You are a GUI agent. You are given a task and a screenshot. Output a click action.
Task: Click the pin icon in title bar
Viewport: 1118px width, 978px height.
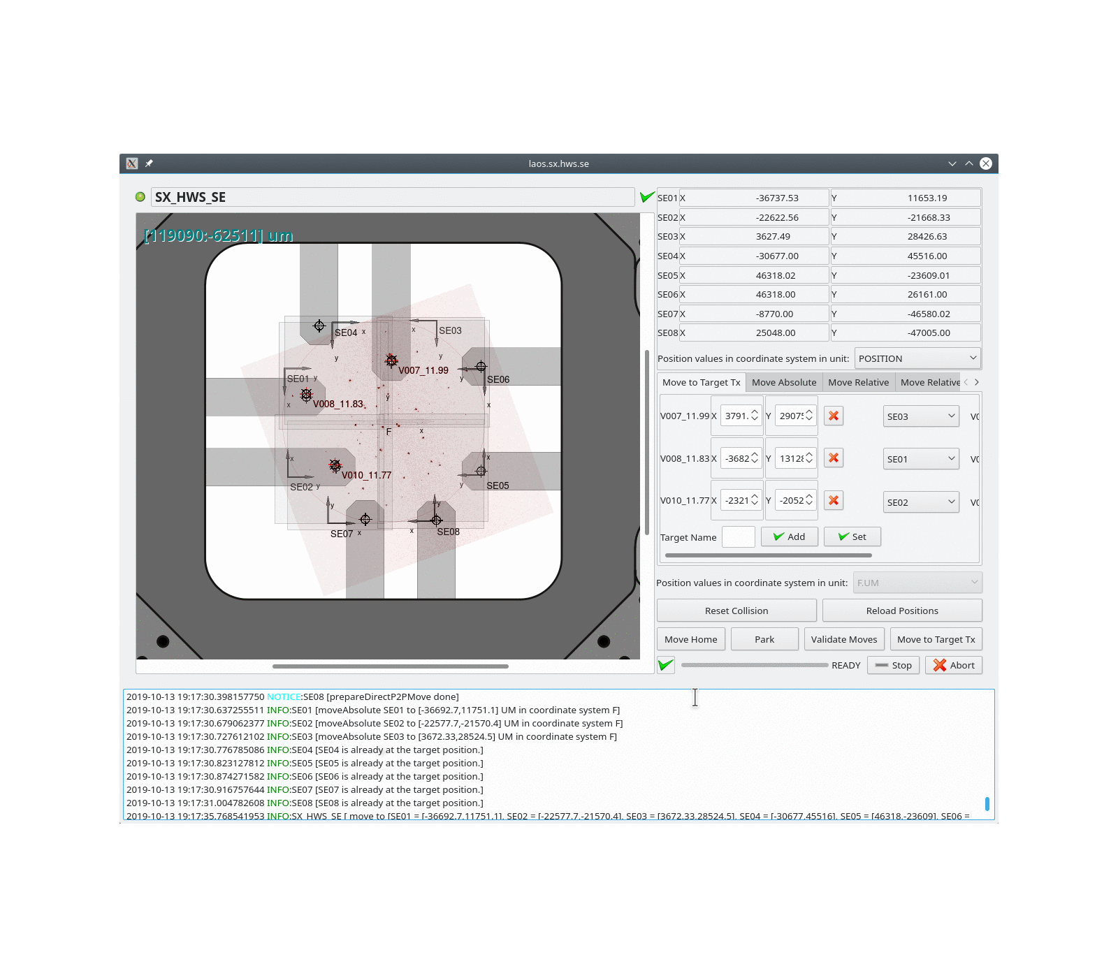pos(149,163)
